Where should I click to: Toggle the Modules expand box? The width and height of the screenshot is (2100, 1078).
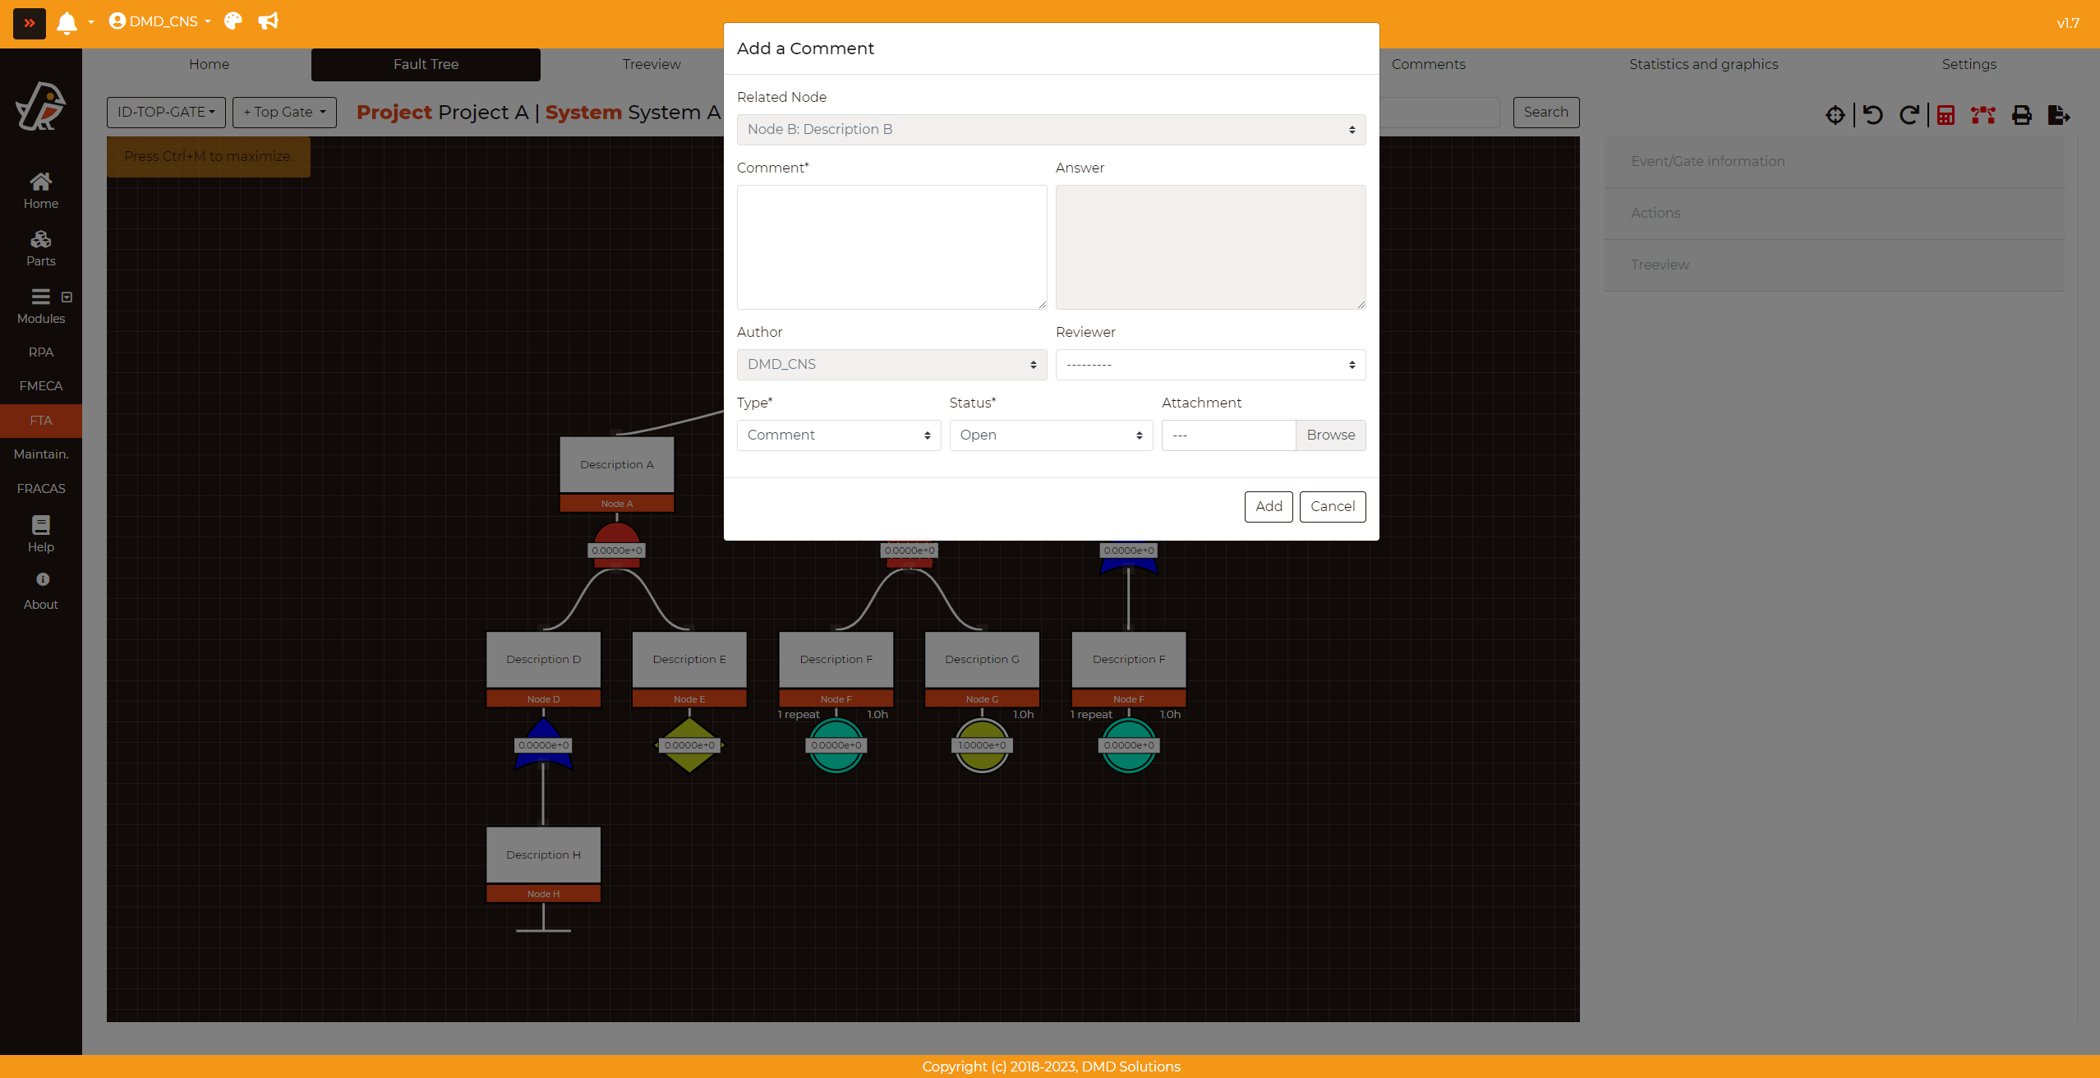[67, 297]
